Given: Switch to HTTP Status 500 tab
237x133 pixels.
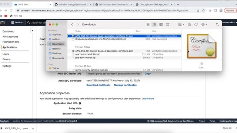Looking at the screenshot, I should tap(114, 4).
